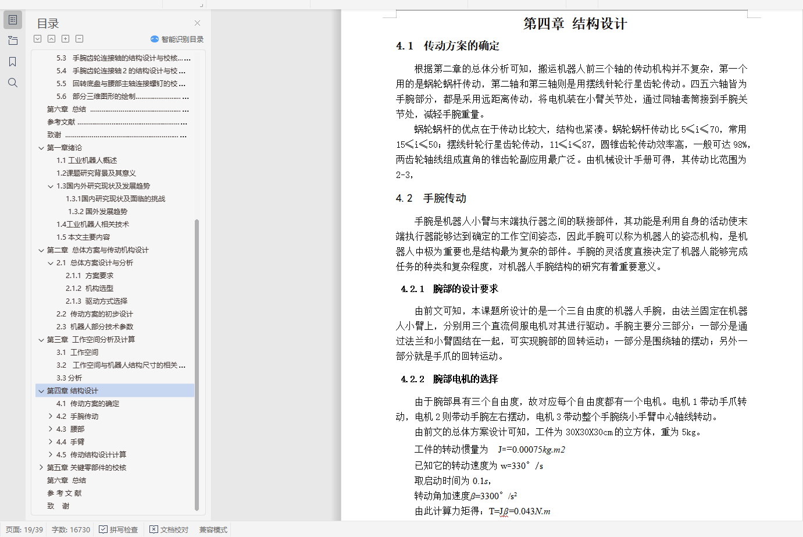Screen dimensions: 803x537
Task: Click the blue robot icon beside 智能识别目录
Action: [154, 39]
